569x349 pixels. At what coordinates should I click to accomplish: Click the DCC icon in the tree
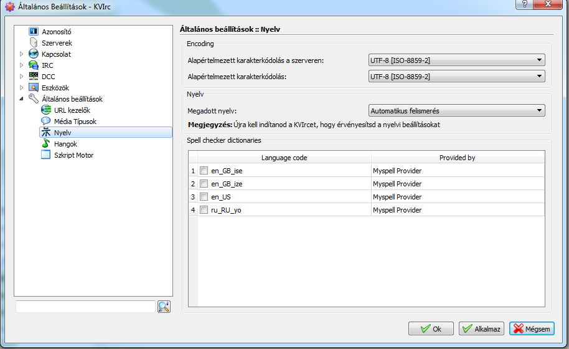click(34, 77)
